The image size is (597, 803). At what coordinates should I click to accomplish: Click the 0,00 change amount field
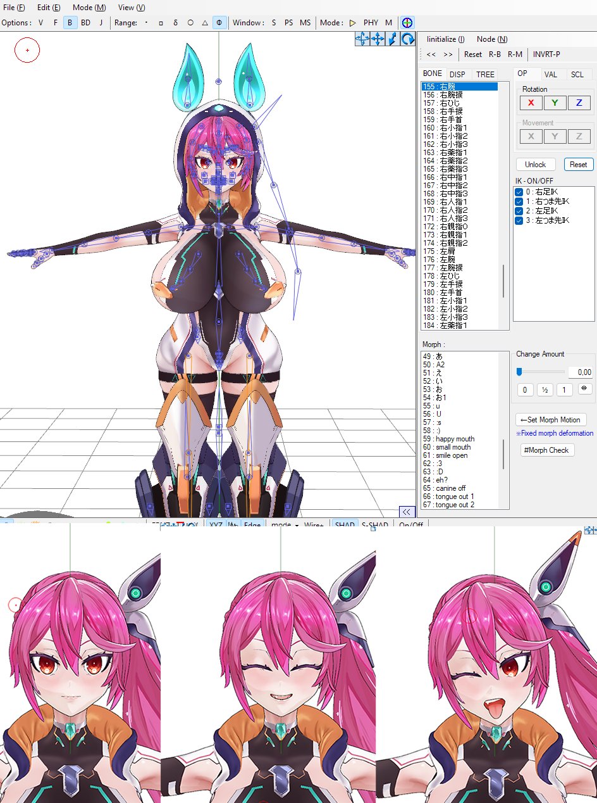pos(580,372)
